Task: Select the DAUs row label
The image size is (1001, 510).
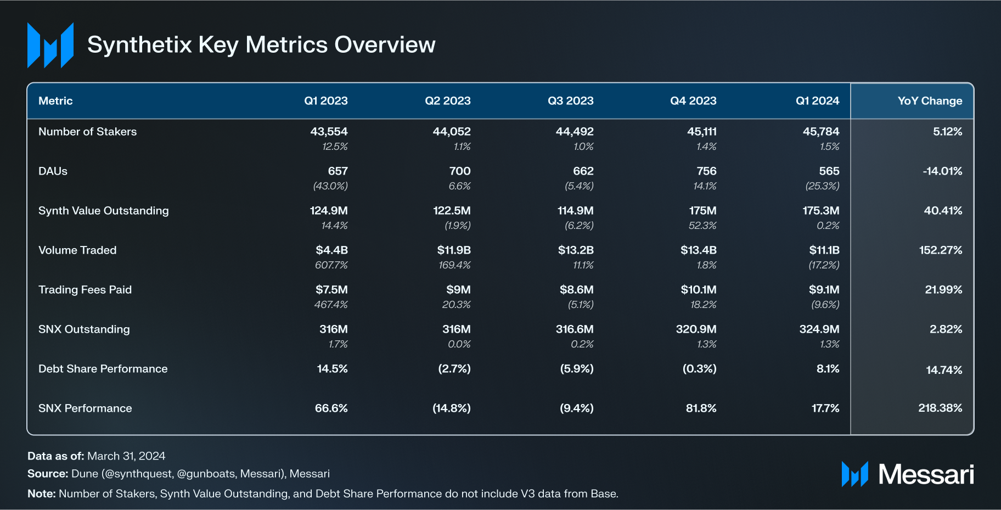Action: (x=53, y=171)
